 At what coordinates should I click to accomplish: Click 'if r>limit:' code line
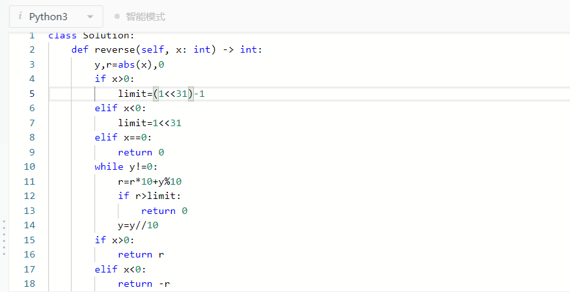click(150, 196)
